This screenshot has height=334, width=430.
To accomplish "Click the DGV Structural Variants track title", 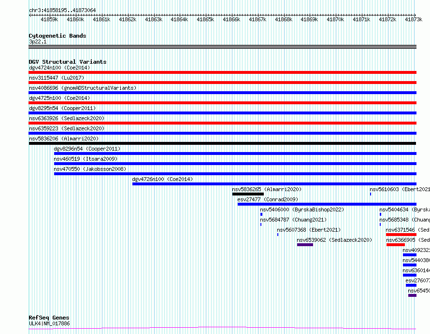I will coord(68,62).
